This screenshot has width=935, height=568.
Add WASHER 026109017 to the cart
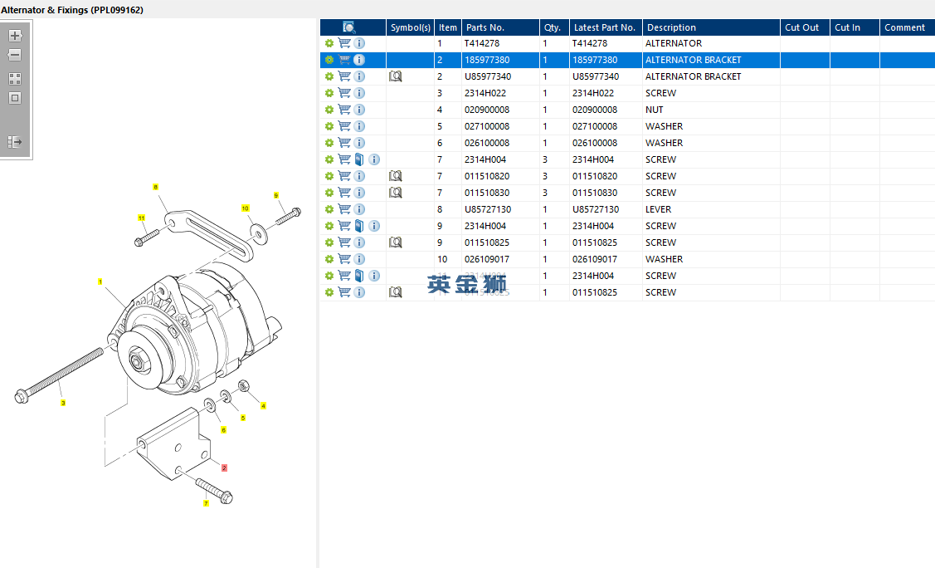pos(344,259)
